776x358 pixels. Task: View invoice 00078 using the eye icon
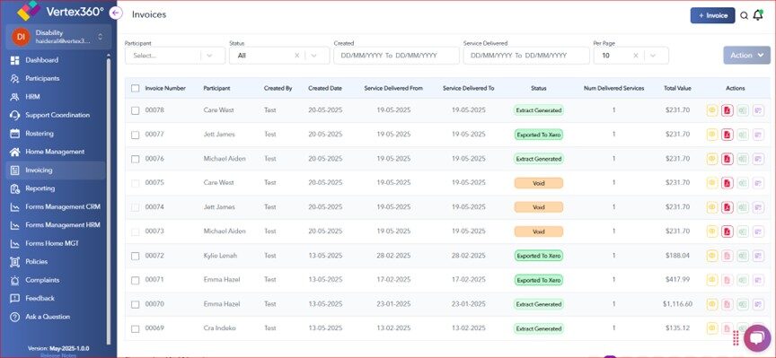pyautogui.click(x=712, y=110)
